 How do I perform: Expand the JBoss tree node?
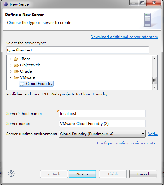tap(11, 59)
